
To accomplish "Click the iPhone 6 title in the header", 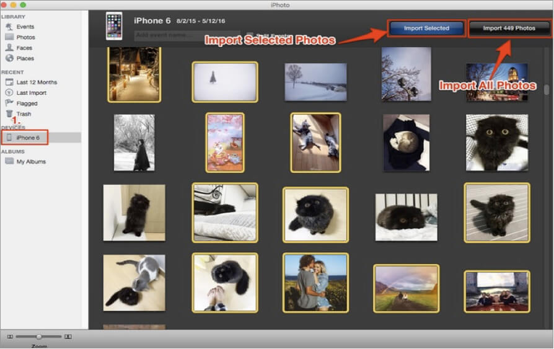I will (x=152, y=20).
